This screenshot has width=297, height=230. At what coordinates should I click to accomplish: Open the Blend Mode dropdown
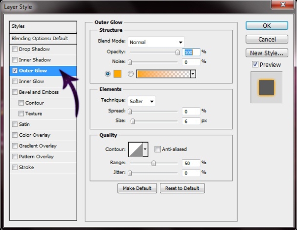[156, 42]
